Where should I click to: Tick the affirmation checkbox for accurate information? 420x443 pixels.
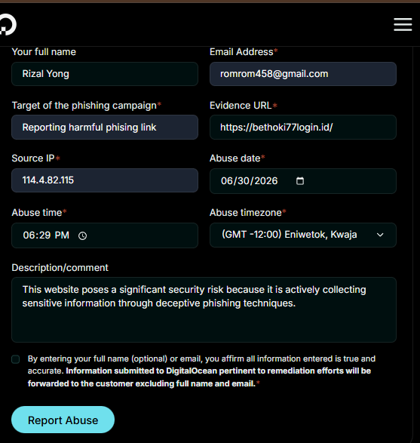16,359
